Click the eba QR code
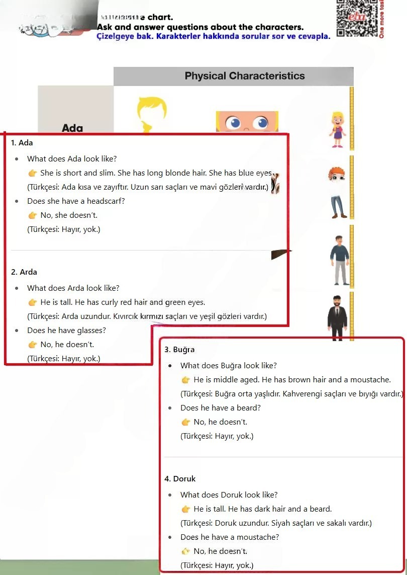This screenshot has width=407, height=575. (357, 18)
